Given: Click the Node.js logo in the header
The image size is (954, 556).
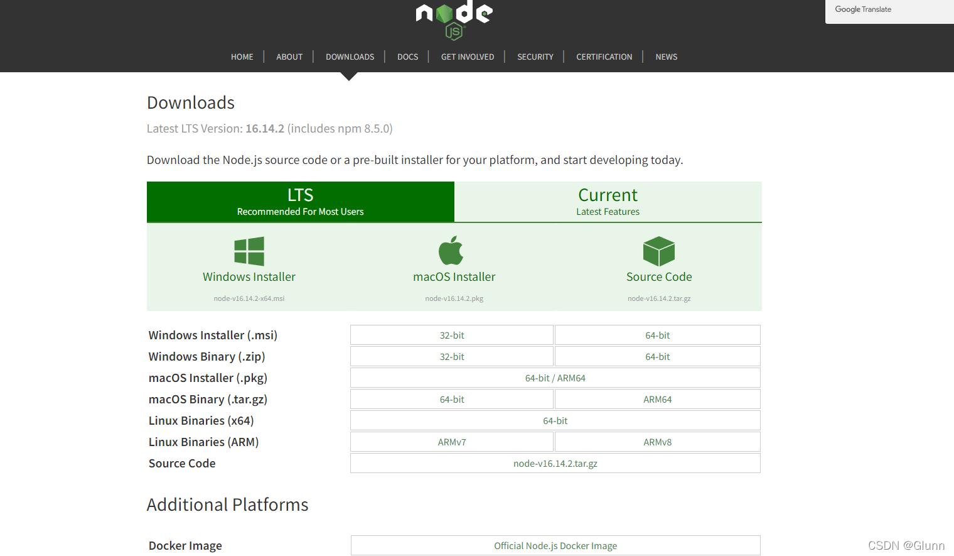Looking at the screenshot, I should (x=454, y=20).
